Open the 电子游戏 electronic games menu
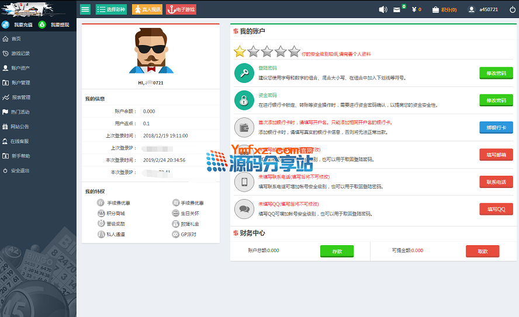 [x=181, y=9]
